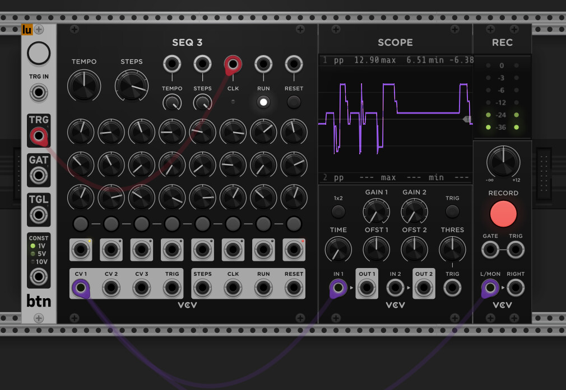Click the GAT output jack on btn module

[38, 175]
